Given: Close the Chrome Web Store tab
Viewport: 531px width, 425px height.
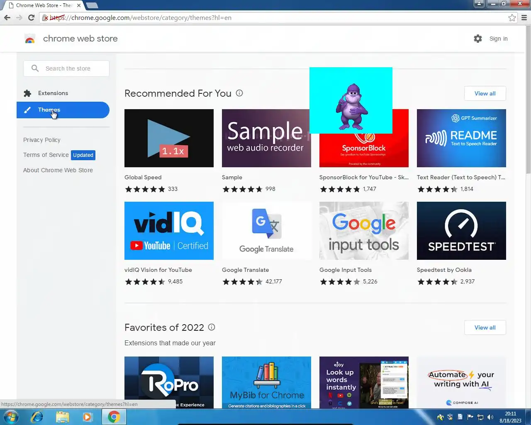Looking at the screenshot, I should [x=79, y=5].
